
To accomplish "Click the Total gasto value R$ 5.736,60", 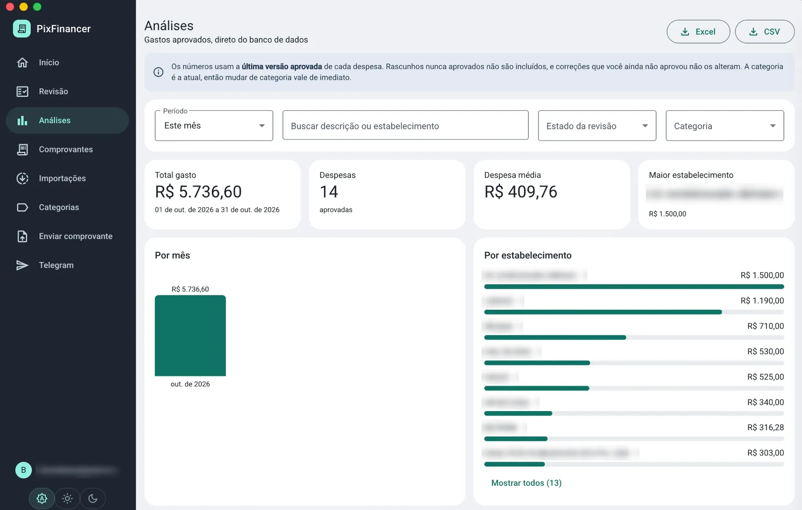I will click(198, 192).
